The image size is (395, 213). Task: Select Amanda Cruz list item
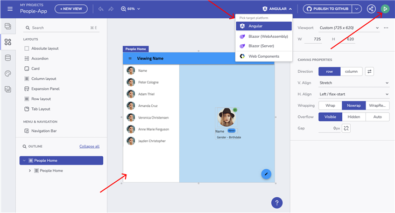(151, 106)
